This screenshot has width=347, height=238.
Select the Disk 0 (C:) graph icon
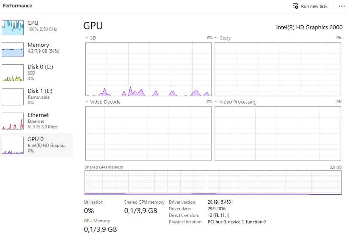coord(13,73)
